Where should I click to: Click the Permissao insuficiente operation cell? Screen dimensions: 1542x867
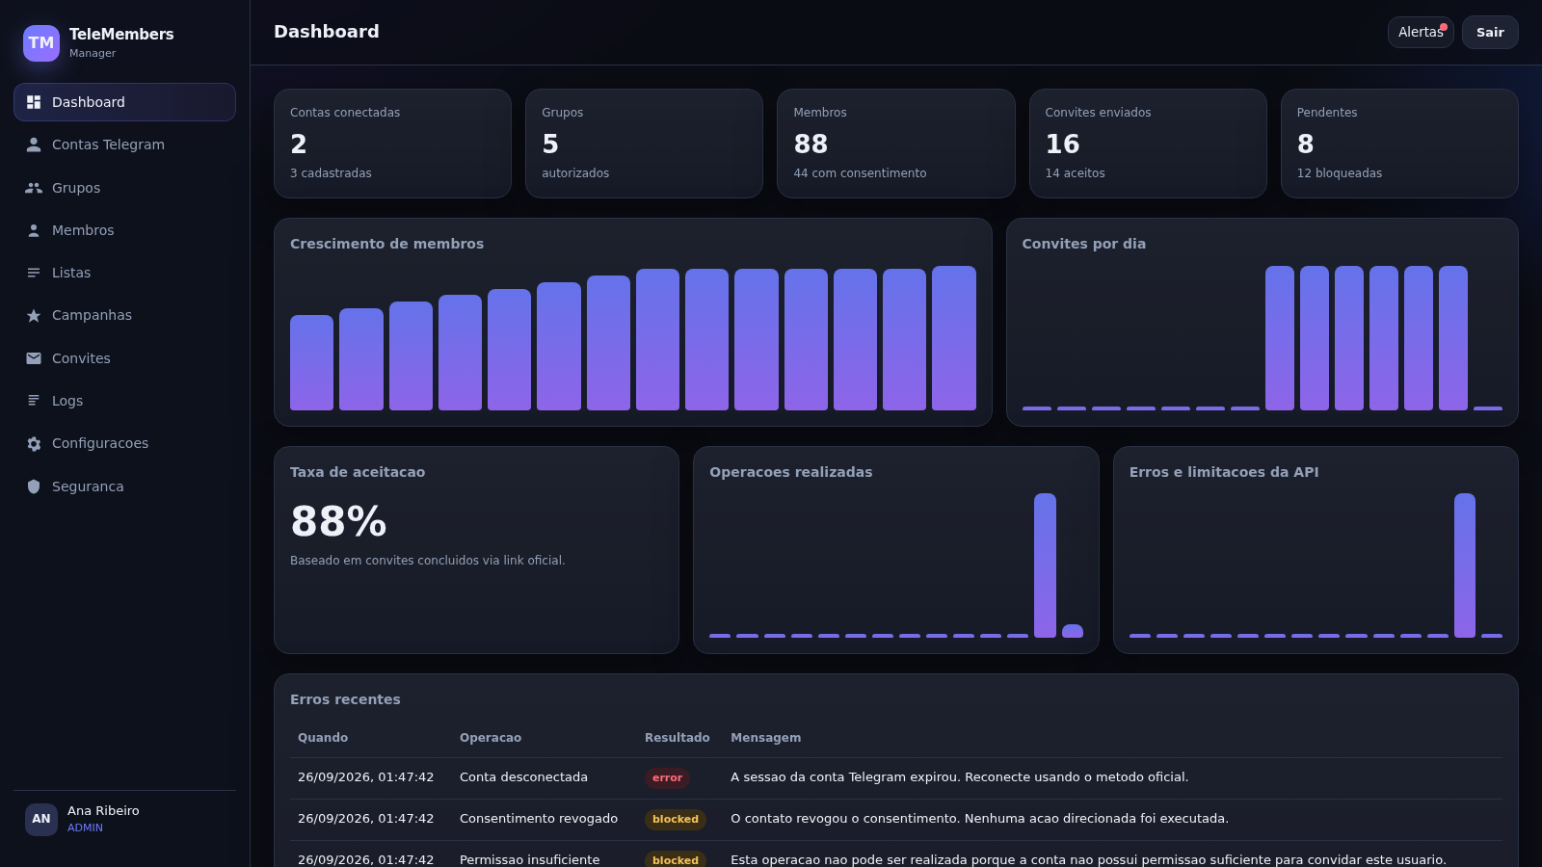530,859
